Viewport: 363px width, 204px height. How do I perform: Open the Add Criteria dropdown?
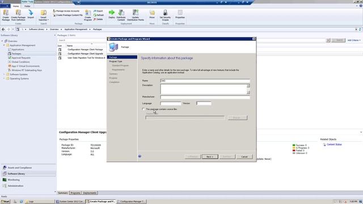(x=354, y=40)
